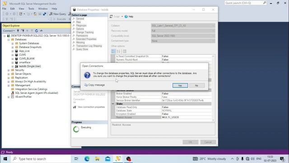Screen dimensions: 289x163
Task: Select the Replication folder
Action: pos(21,77)
